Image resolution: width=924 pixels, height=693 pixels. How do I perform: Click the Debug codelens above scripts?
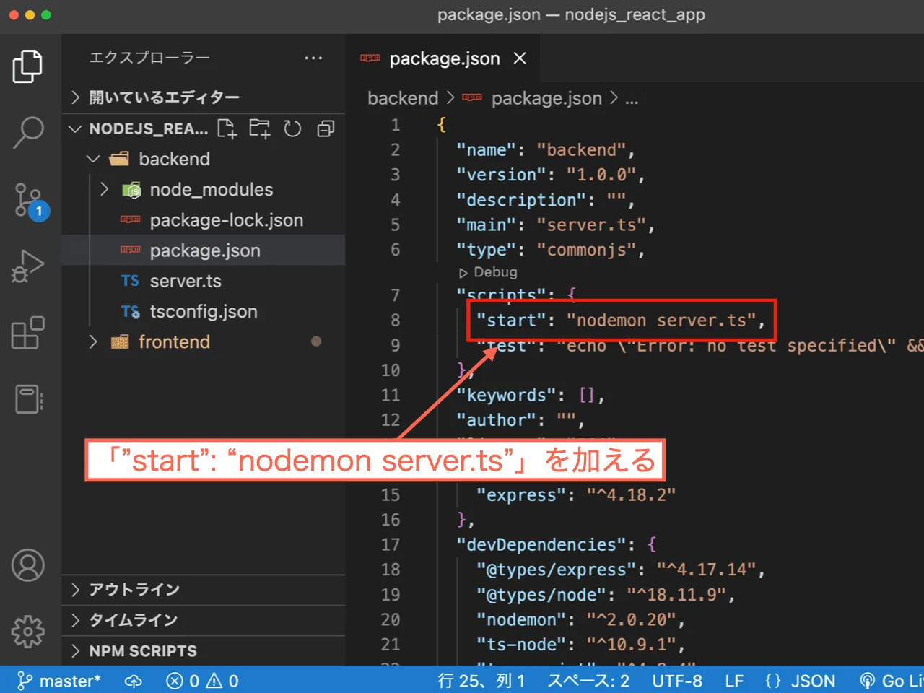pos(488,272)
